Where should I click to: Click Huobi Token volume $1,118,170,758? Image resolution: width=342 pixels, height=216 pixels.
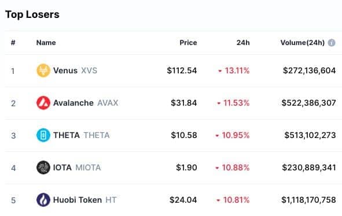pos(308,200)
